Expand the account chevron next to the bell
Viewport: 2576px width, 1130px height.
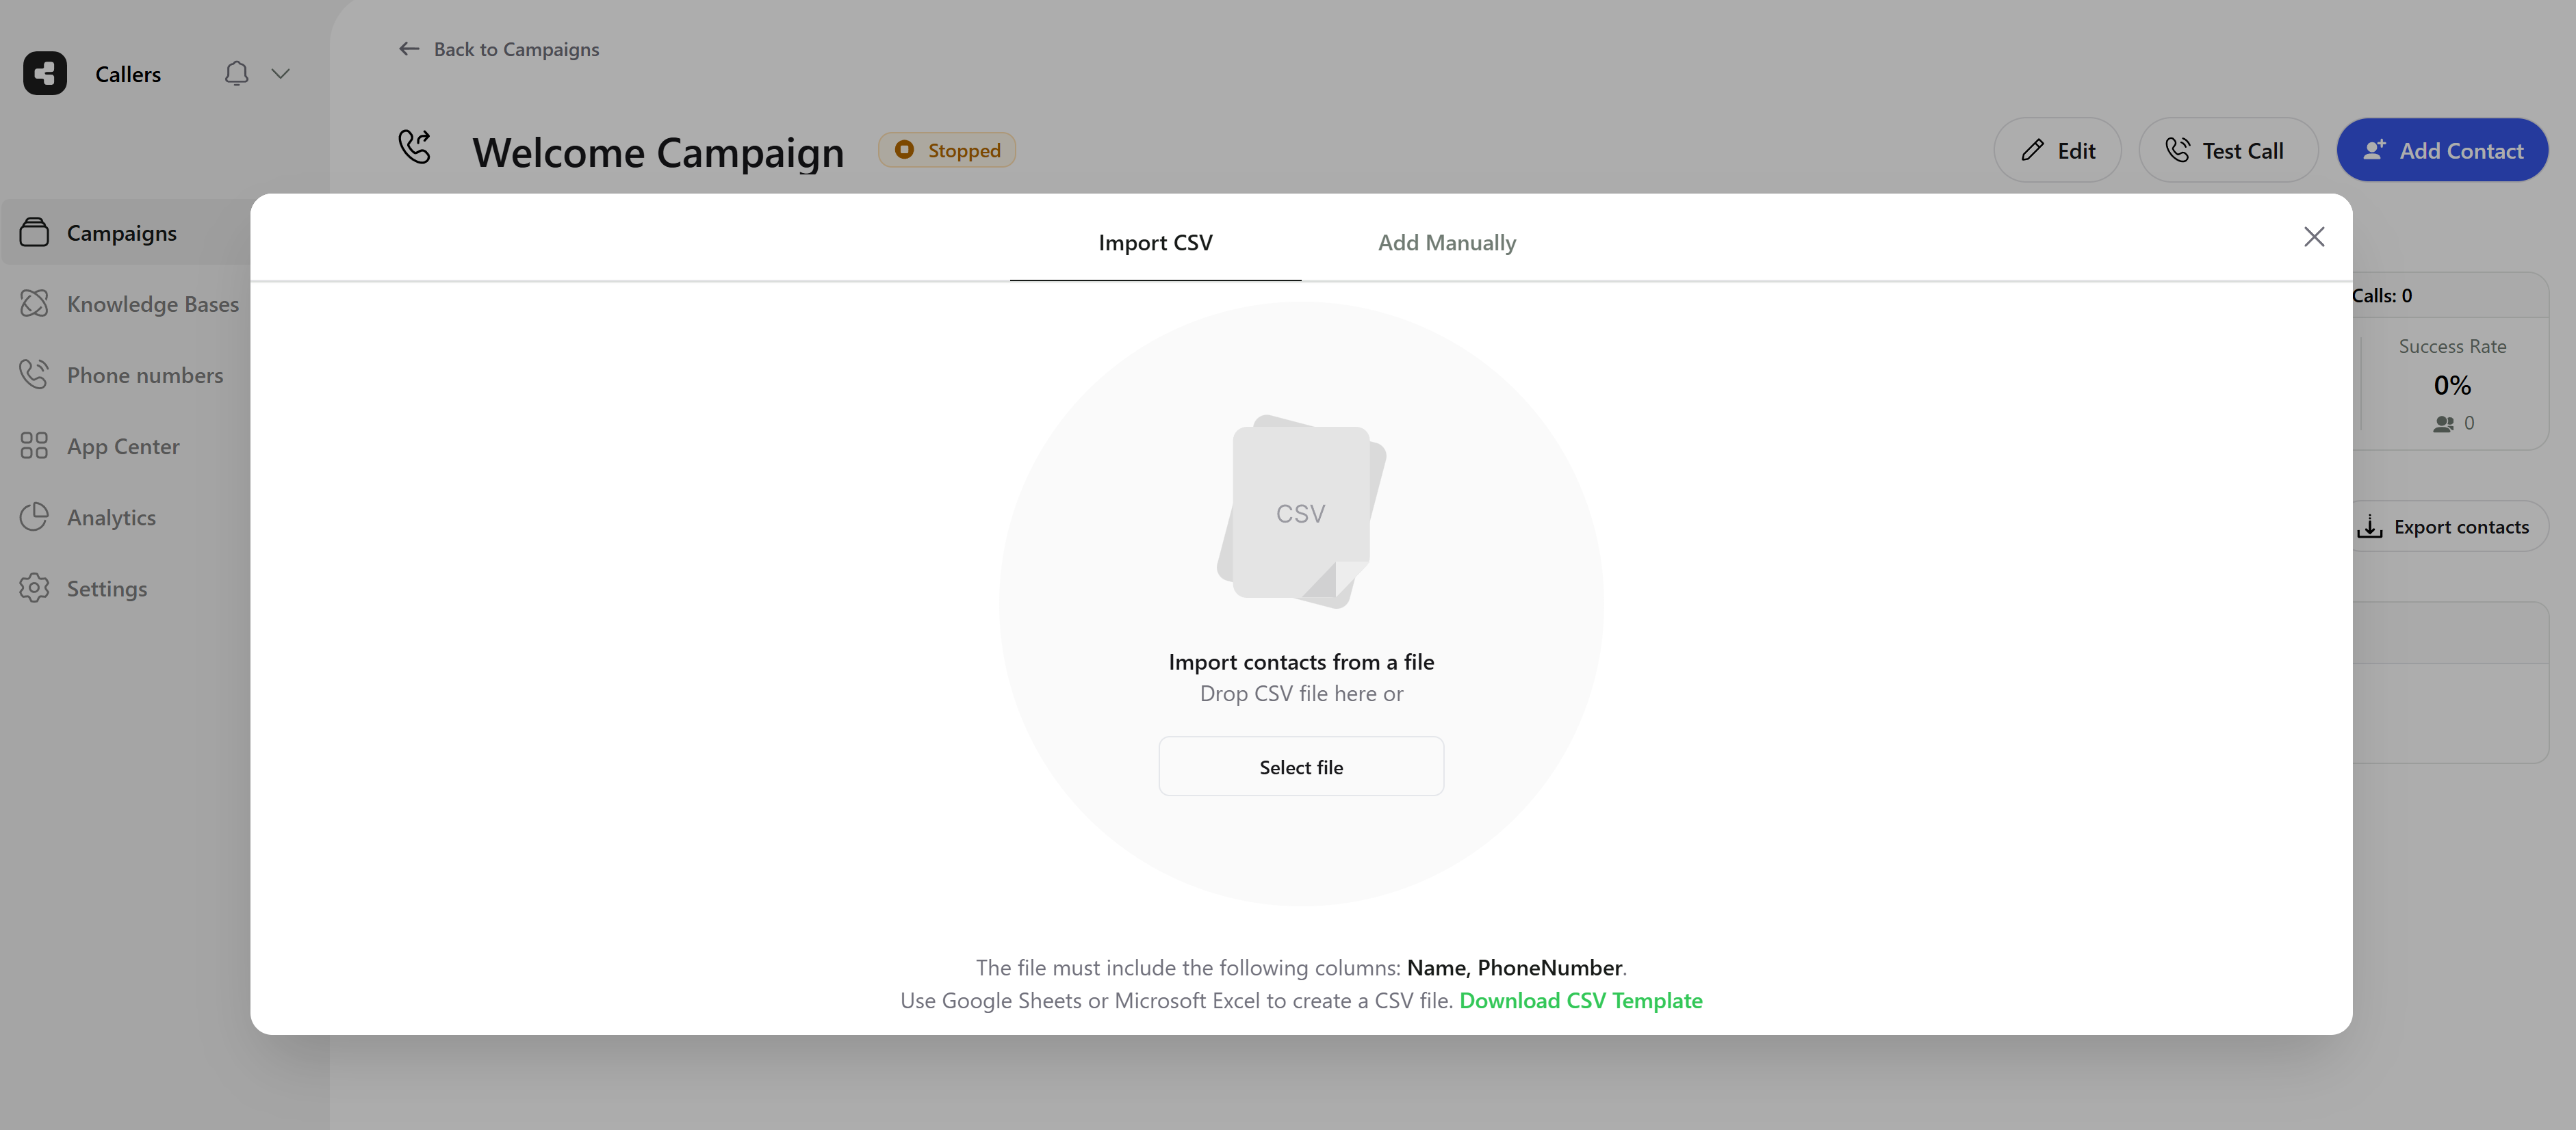tap(281, 73)
